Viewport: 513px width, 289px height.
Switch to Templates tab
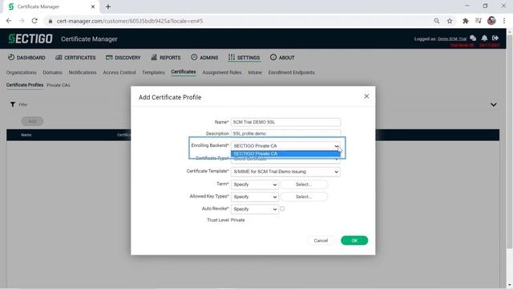(x=153, y=72)
